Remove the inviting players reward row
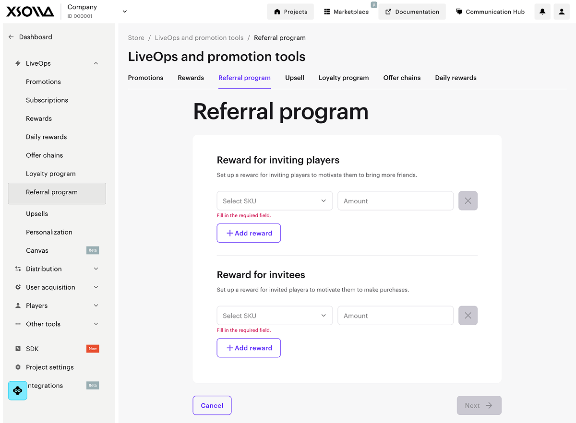The height and width of the screenshot is (423, 576). [x=468, y=201]
